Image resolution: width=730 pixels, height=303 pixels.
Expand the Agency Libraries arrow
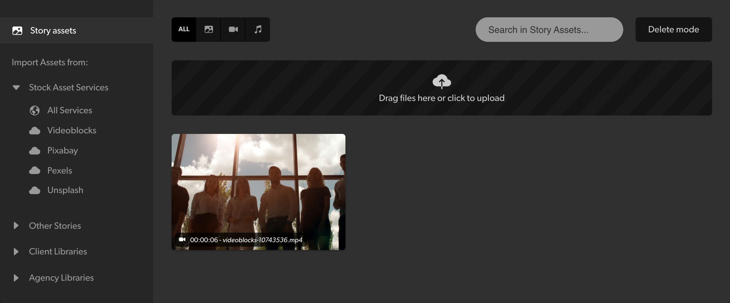click(x=16, y=278)
